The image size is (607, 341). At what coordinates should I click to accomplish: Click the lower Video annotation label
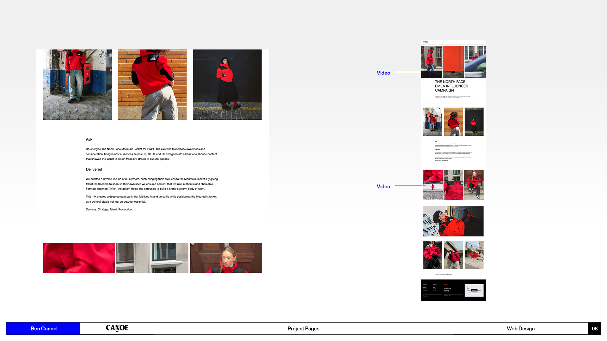point(383,187)
